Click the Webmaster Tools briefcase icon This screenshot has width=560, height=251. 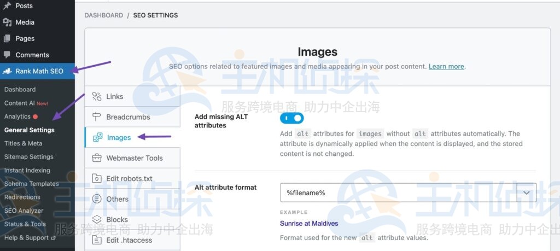(97, 158)
